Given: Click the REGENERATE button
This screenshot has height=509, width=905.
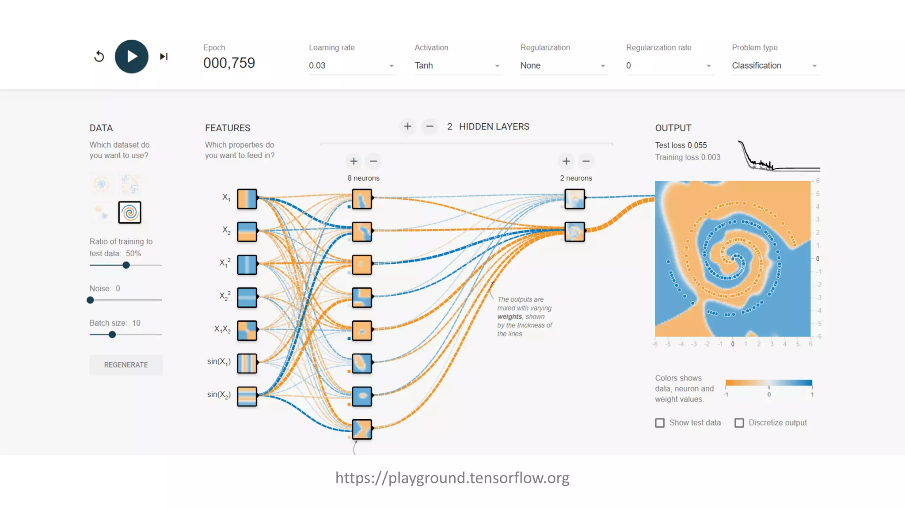Looking at the screenshot, I should 126,365.
